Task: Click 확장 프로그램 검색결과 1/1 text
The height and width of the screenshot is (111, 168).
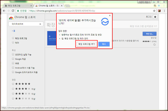Action: point(143,26)
